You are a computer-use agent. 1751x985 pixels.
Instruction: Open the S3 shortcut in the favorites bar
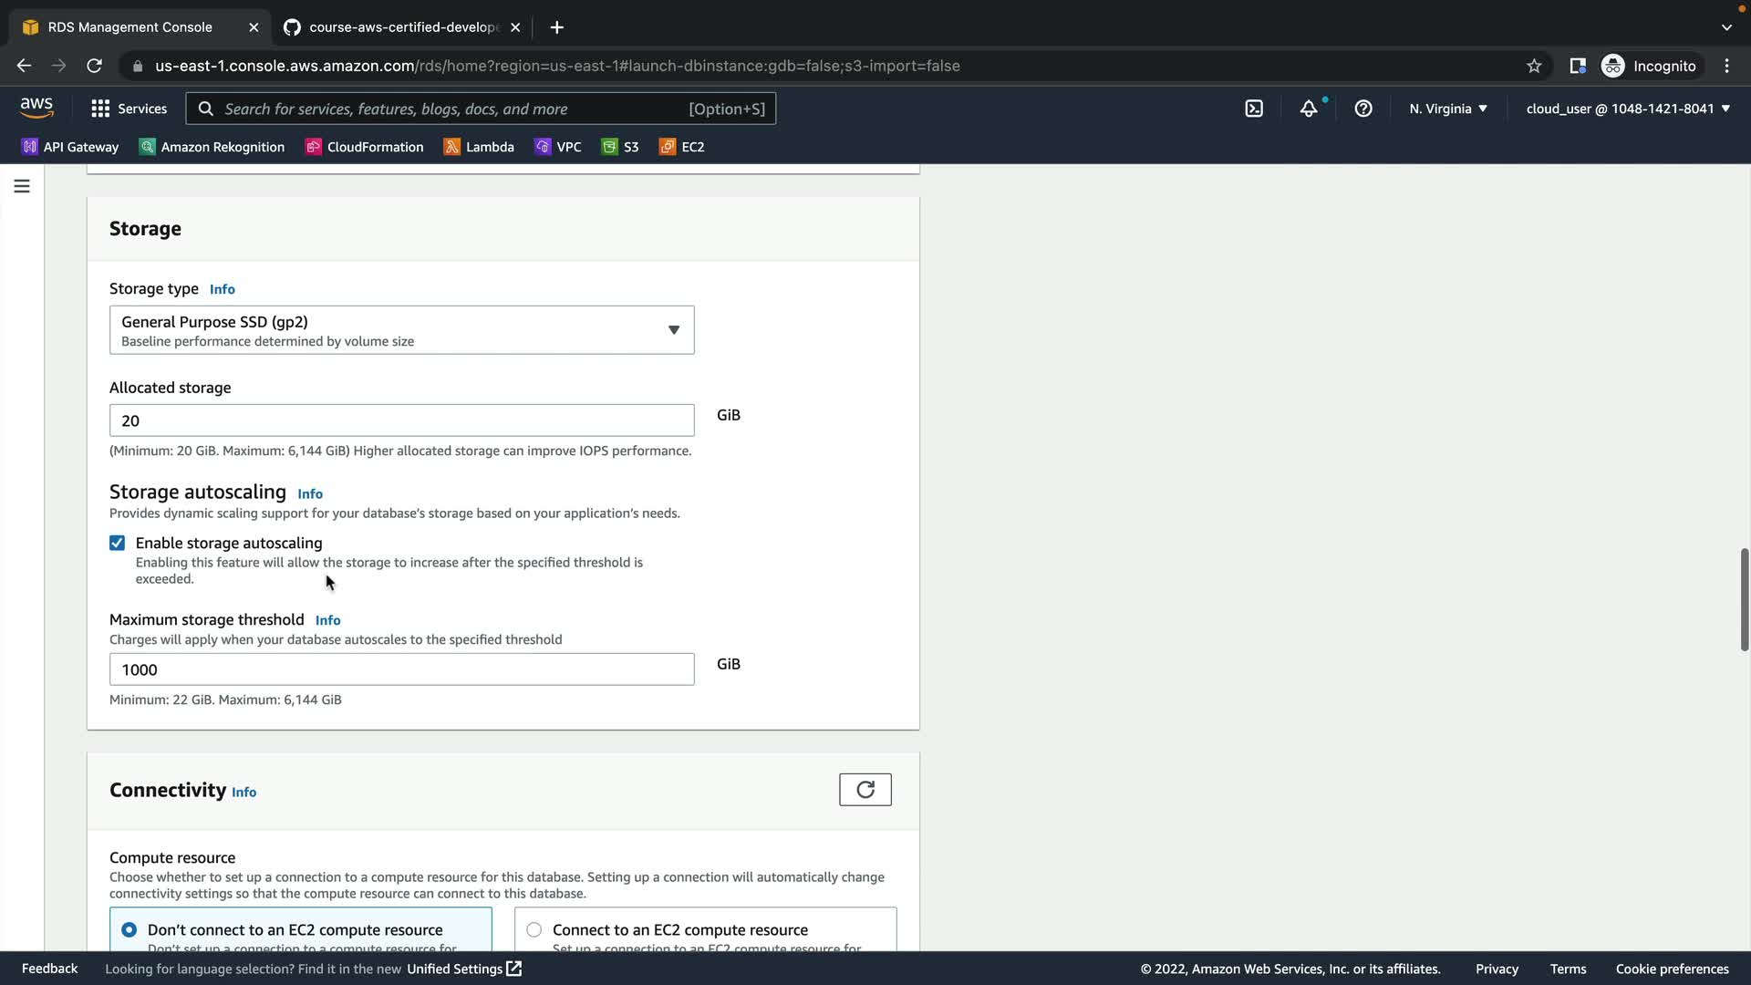620,147
